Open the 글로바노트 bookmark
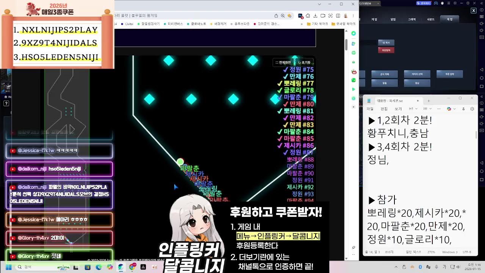Image resolution: width=485 pixels, height=273 pixels. [197, 24]
